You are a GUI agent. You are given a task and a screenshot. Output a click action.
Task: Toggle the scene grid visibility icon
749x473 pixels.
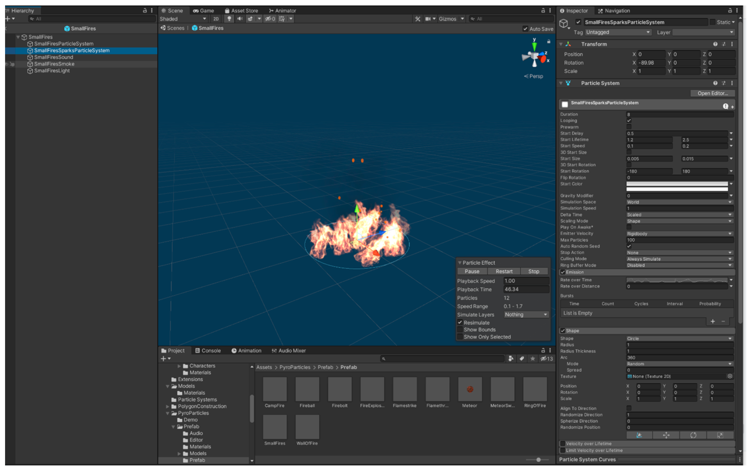(x=282, y=19)
